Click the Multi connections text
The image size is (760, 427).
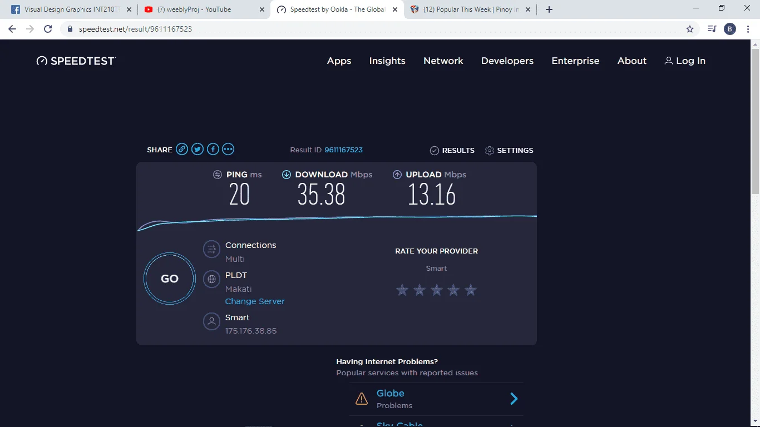click(x=235, y=259)
